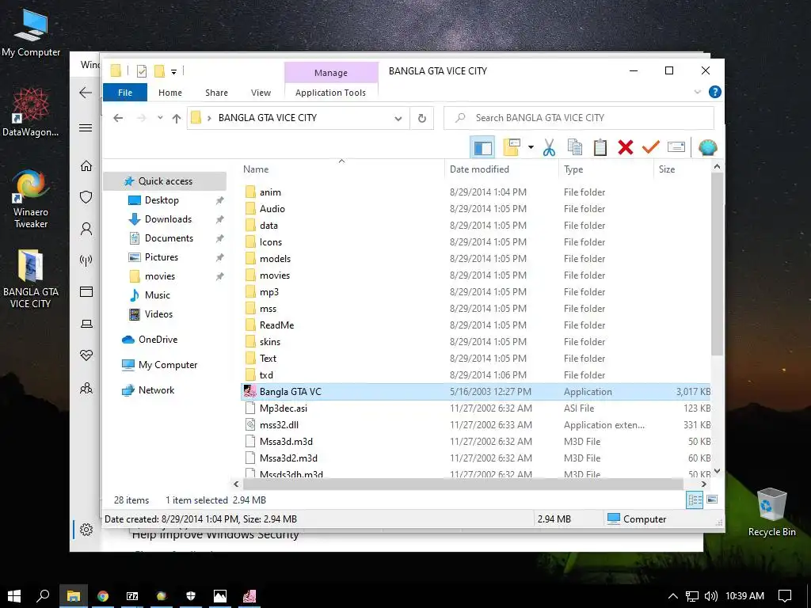
Task: Open Chrome from the taskbar
Action: tap(103, 596)
